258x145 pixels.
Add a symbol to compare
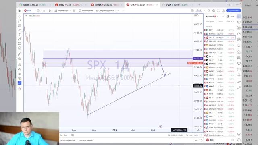(x=38, y=10)
